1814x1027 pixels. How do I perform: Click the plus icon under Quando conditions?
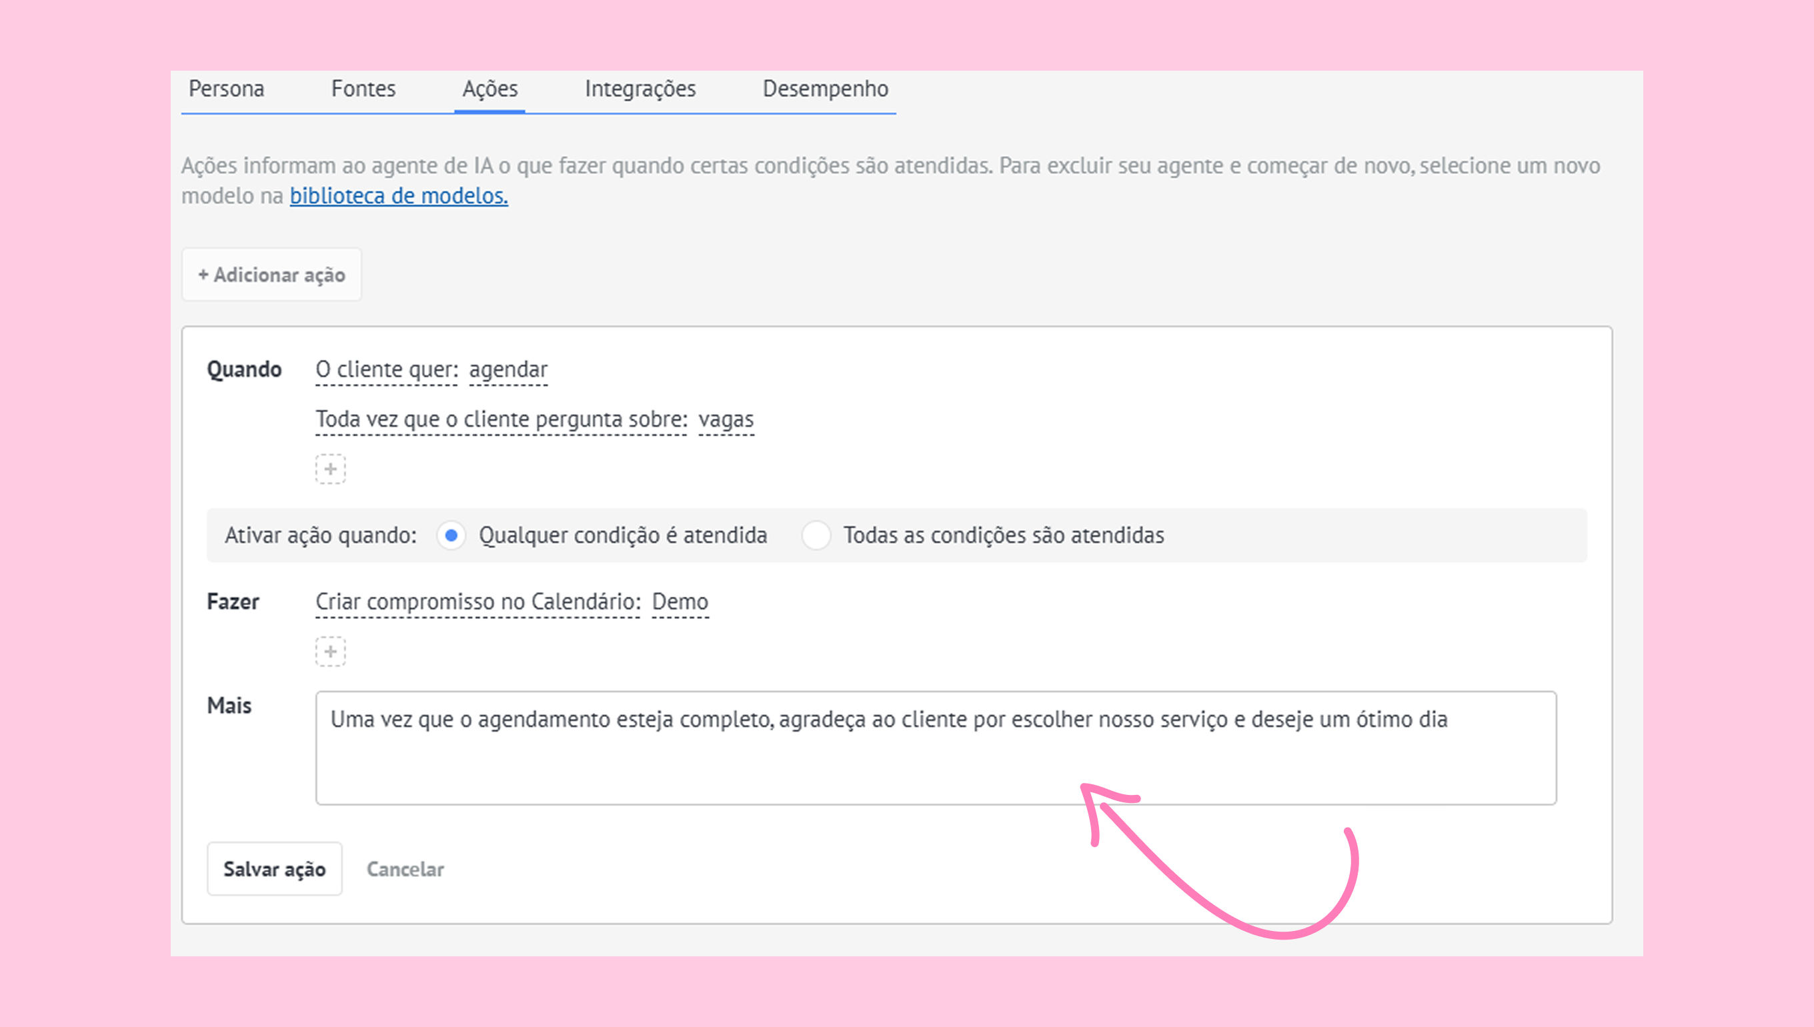[330, 469]
